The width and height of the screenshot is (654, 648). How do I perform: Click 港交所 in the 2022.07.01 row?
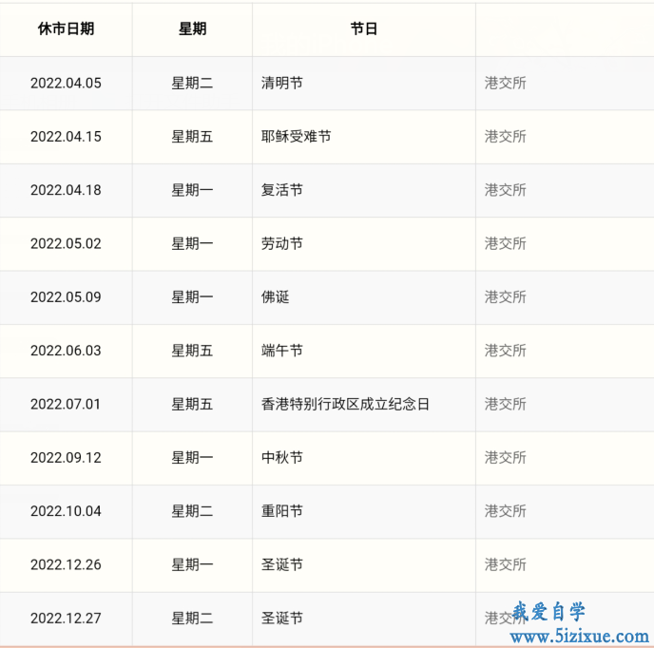pyautogui.click(x=506, y=404)
